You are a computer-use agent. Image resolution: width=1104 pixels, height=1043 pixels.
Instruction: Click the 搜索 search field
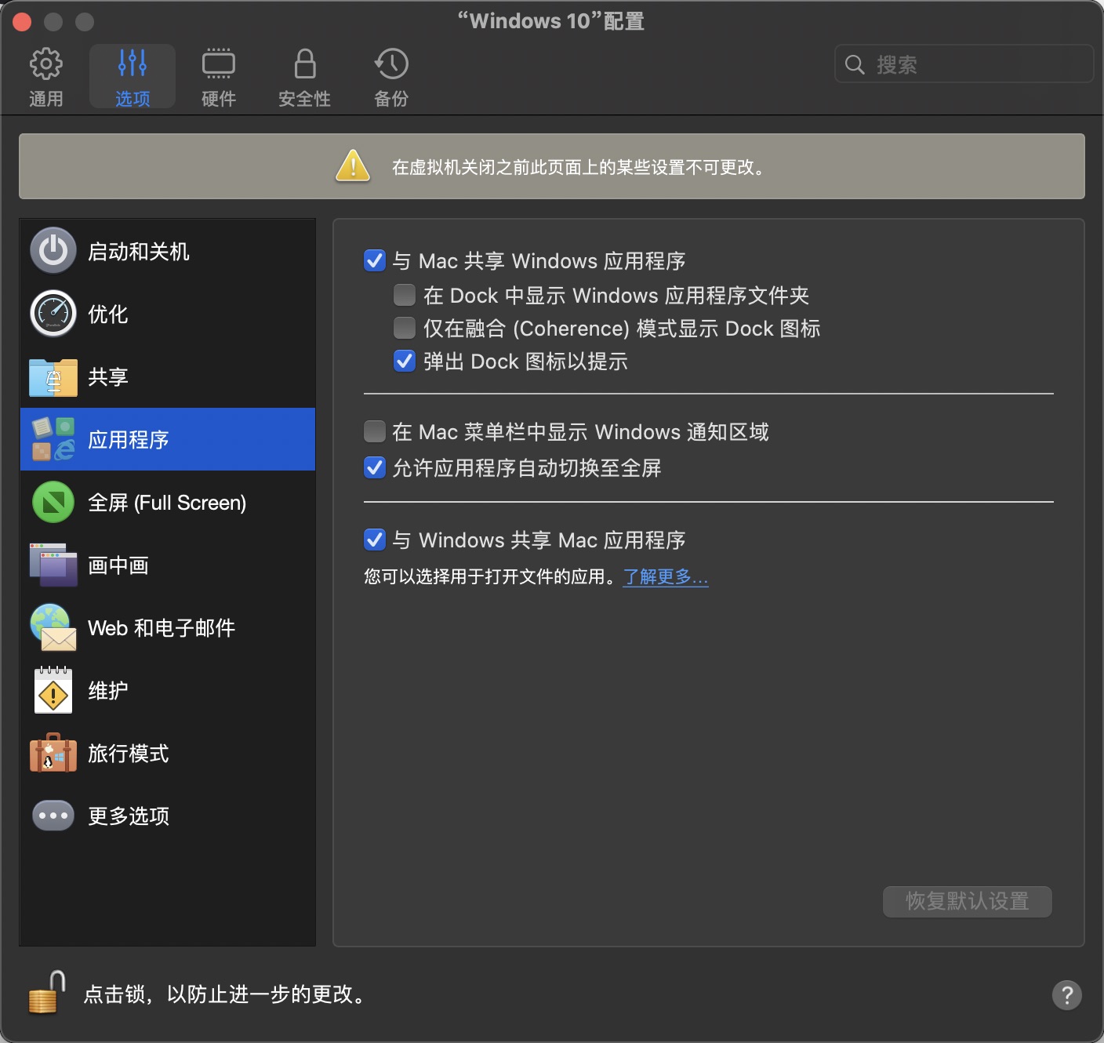pyautogui.click(x=964, y=64)
